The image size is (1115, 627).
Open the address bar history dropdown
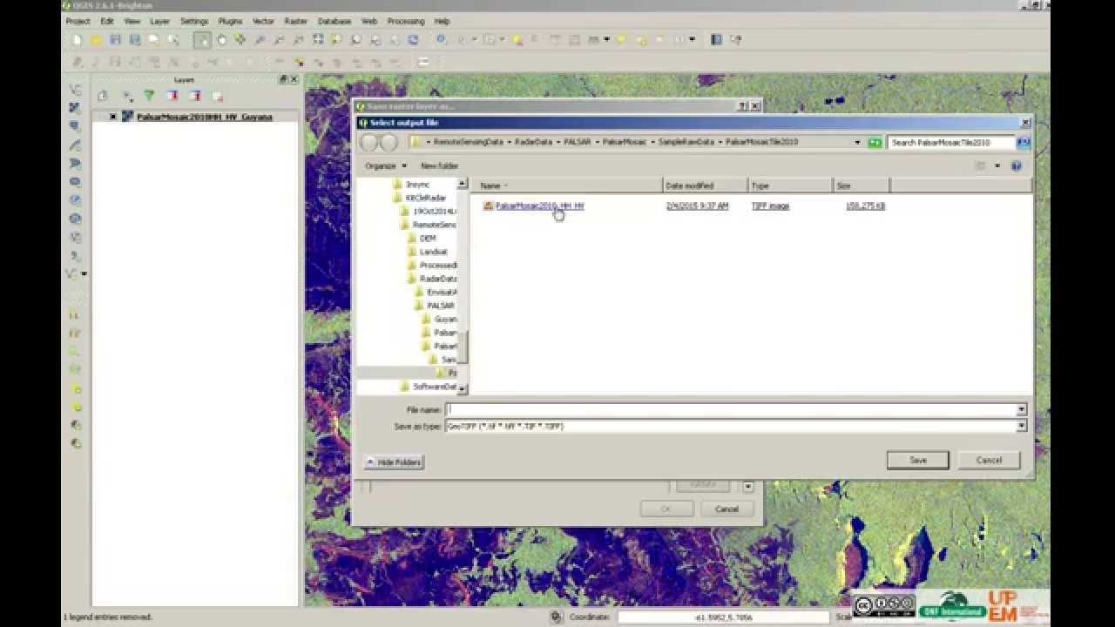[857, 142]
